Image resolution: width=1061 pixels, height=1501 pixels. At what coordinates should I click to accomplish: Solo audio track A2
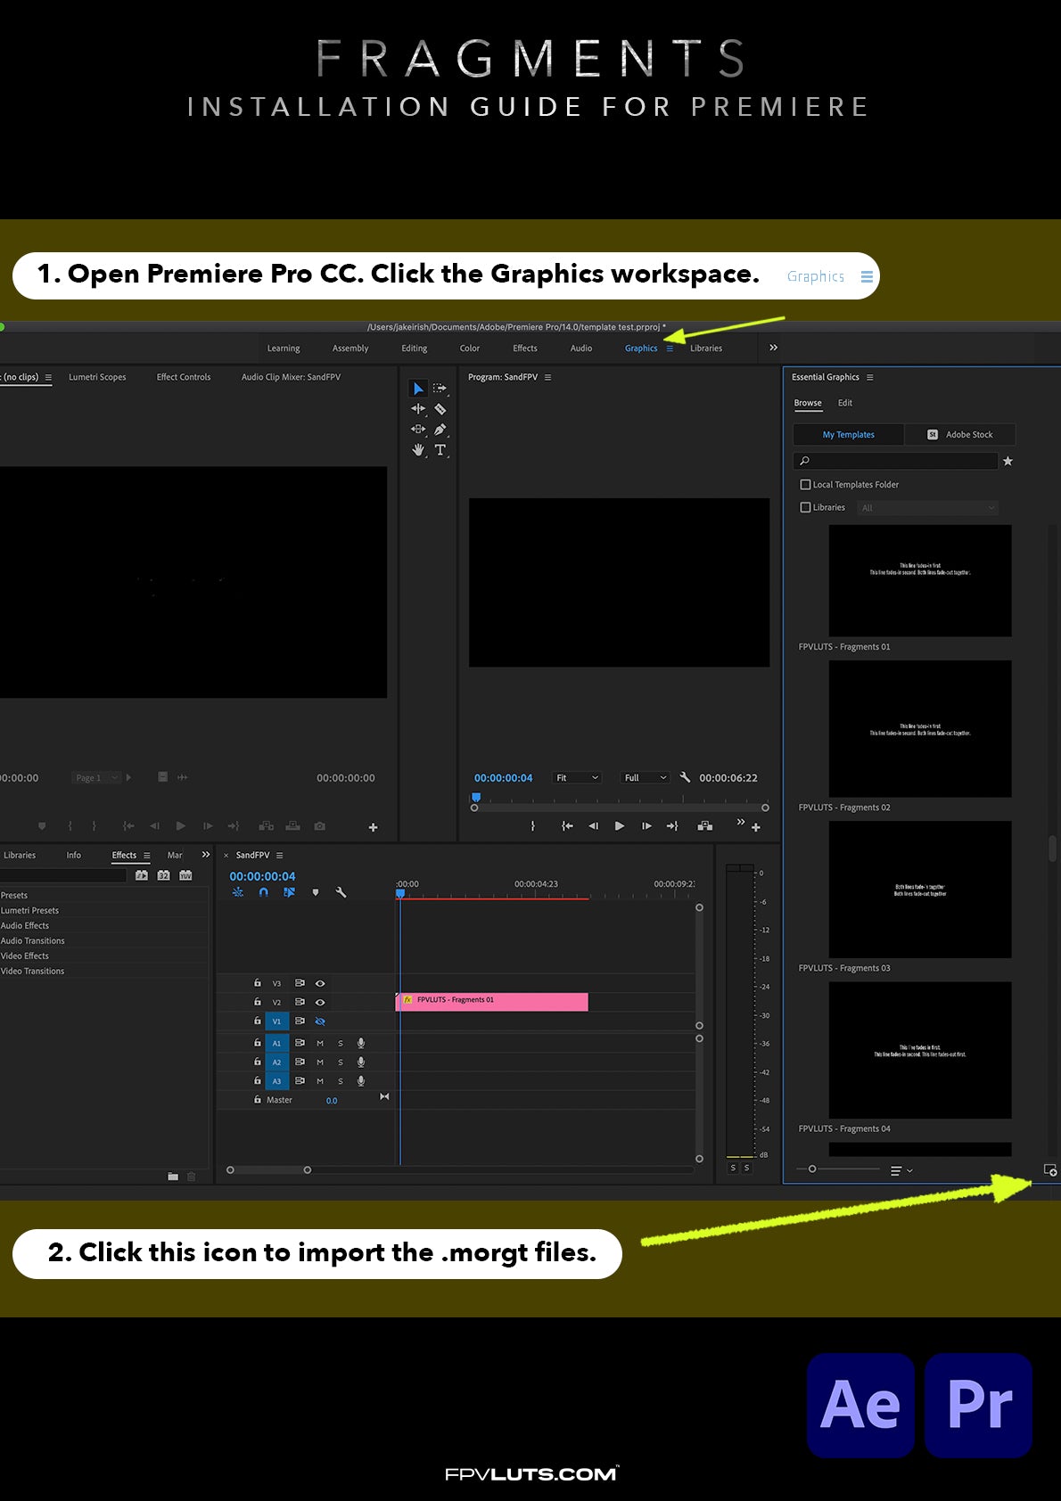coord(341,1062)
